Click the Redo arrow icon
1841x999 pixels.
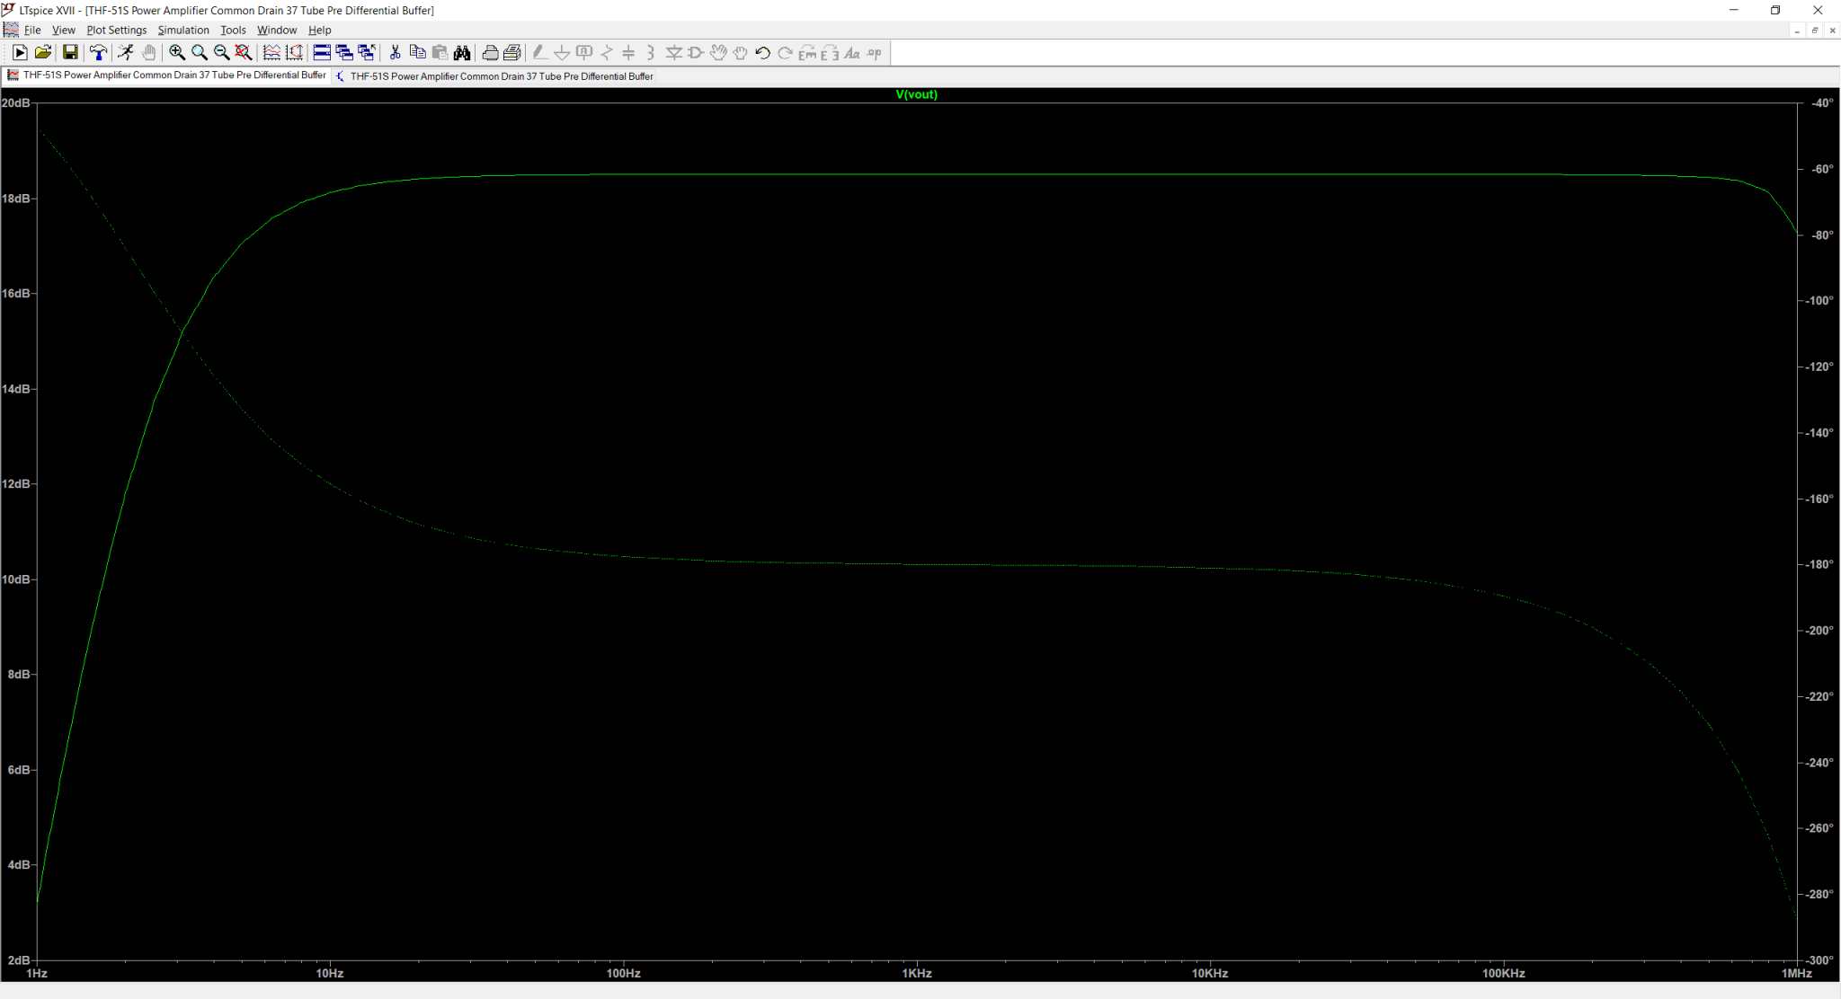[x=785, y=53]
